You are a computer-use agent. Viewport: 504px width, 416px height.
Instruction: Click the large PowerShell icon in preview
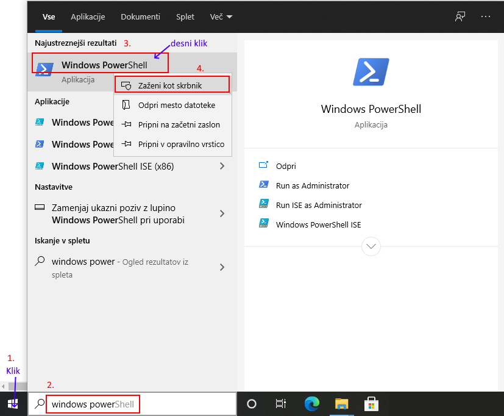pyautogui.click(x=371, y=72)
